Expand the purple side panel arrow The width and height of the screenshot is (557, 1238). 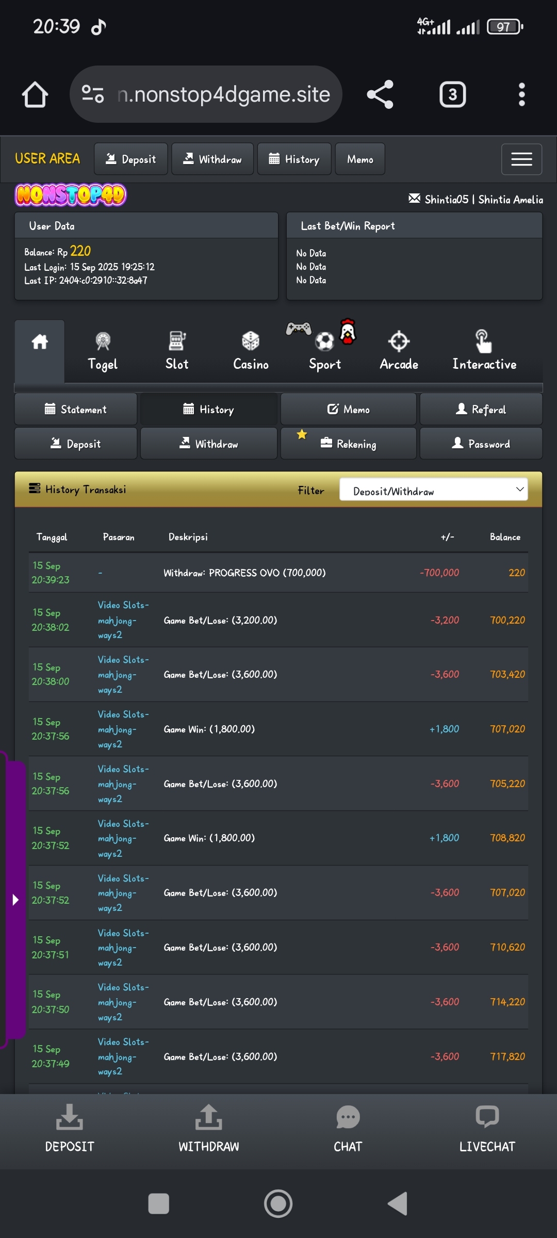point(15,900)
